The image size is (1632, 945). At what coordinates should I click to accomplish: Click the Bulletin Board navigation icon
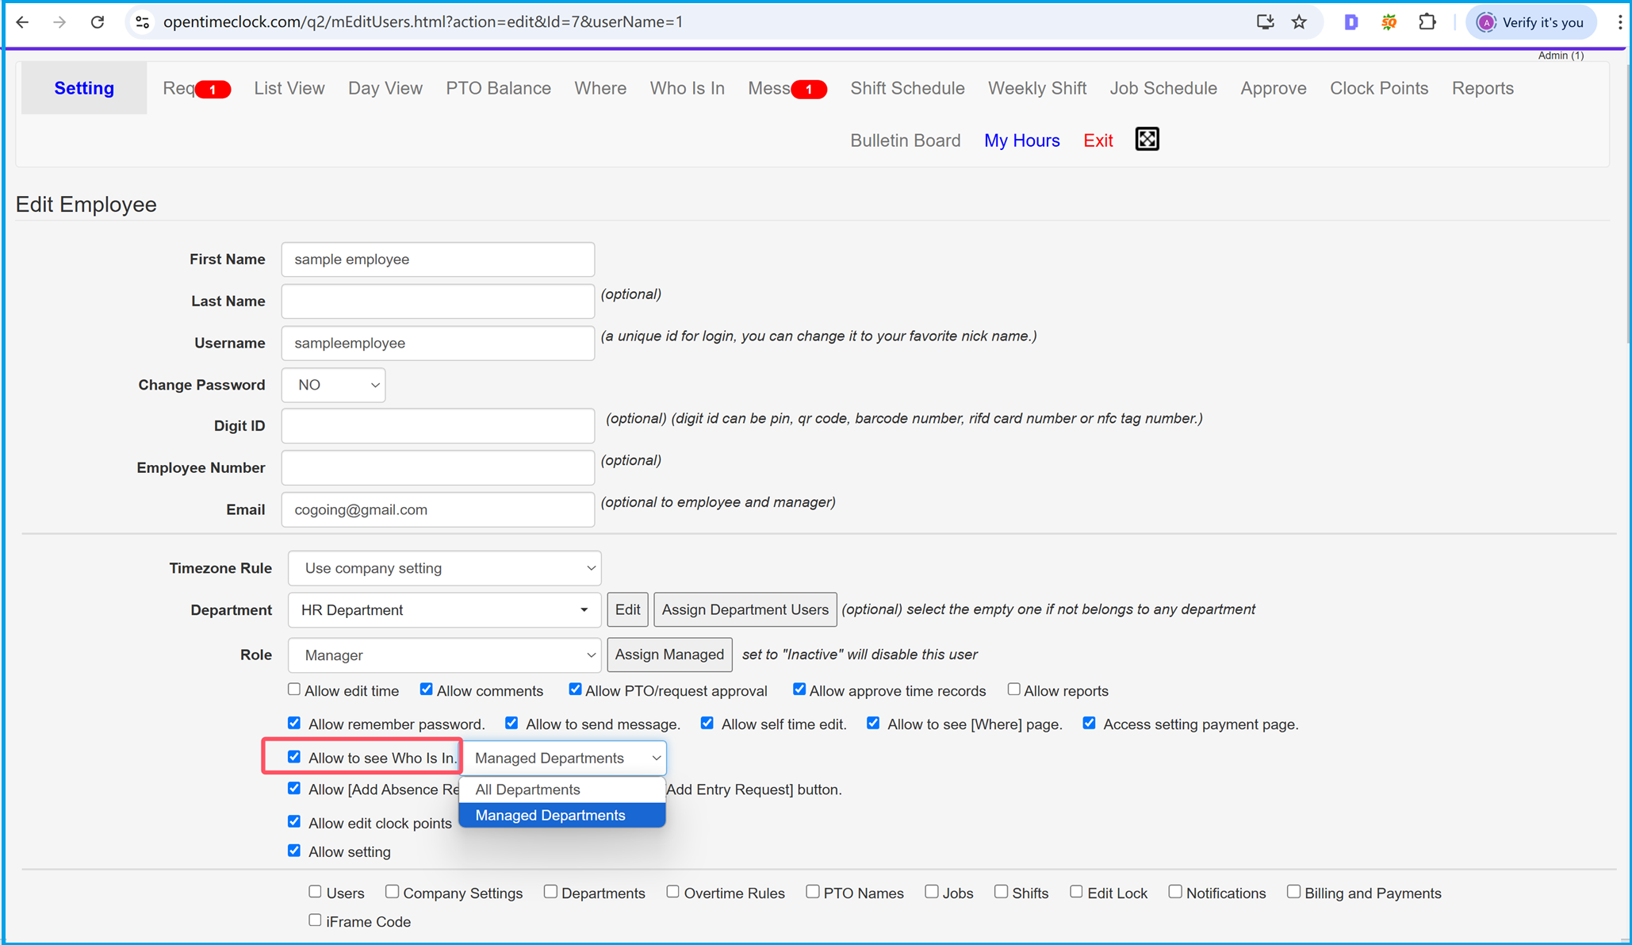[x=905, y=140]
